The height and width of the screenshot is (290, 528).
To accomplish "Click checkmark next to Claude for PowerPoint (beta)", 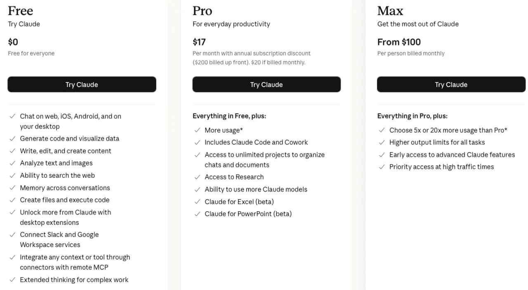I will 197,214.
